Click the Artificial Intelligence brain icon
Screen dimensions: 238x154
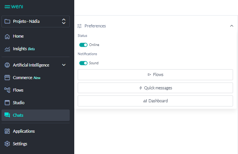[7, 65]
